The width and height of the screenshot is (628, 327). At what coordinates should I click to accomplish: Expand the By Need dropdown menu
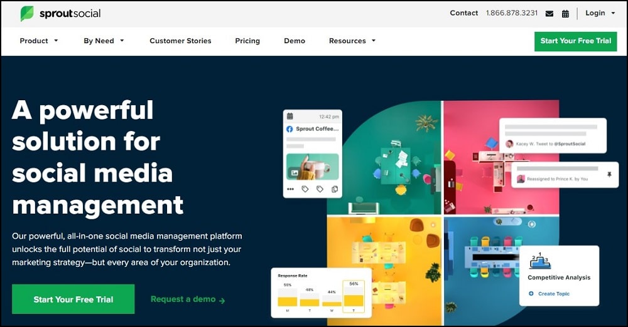pyautogui.click(x=104, y=41)
